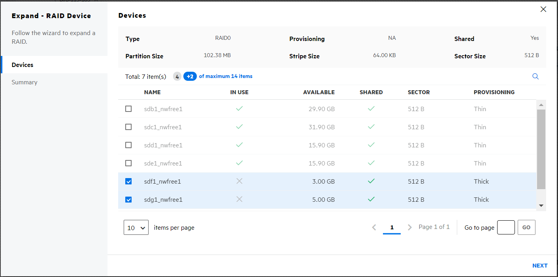Click the gray 4 items count badge
The image size is (558, 277).
click(177, 76)
